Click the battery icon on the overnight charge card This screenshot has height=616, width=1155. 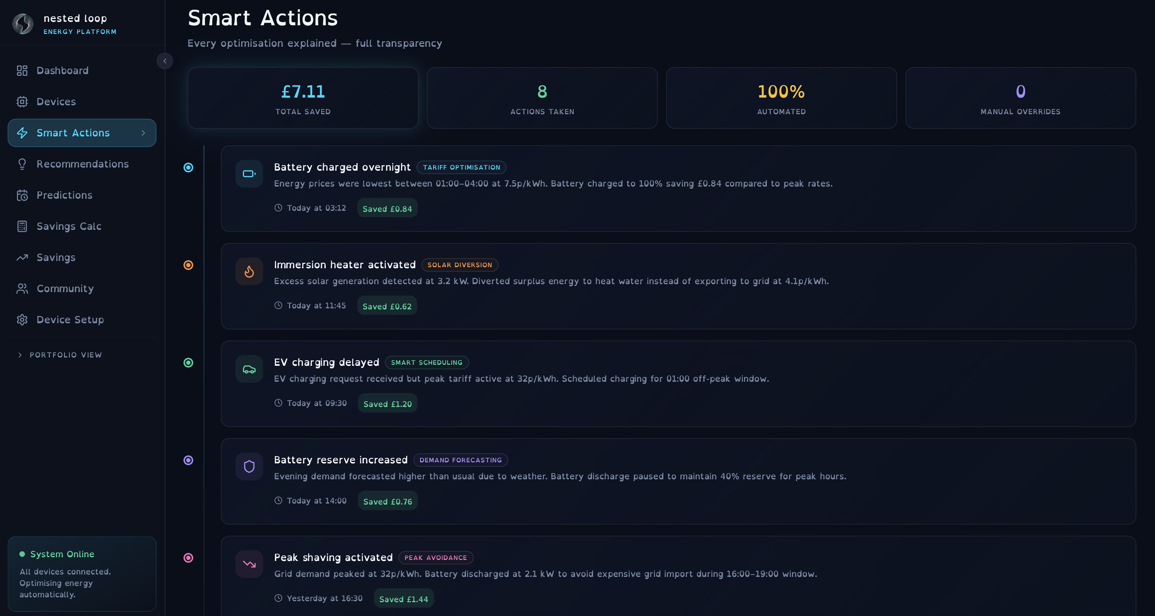tap(249, 174)
